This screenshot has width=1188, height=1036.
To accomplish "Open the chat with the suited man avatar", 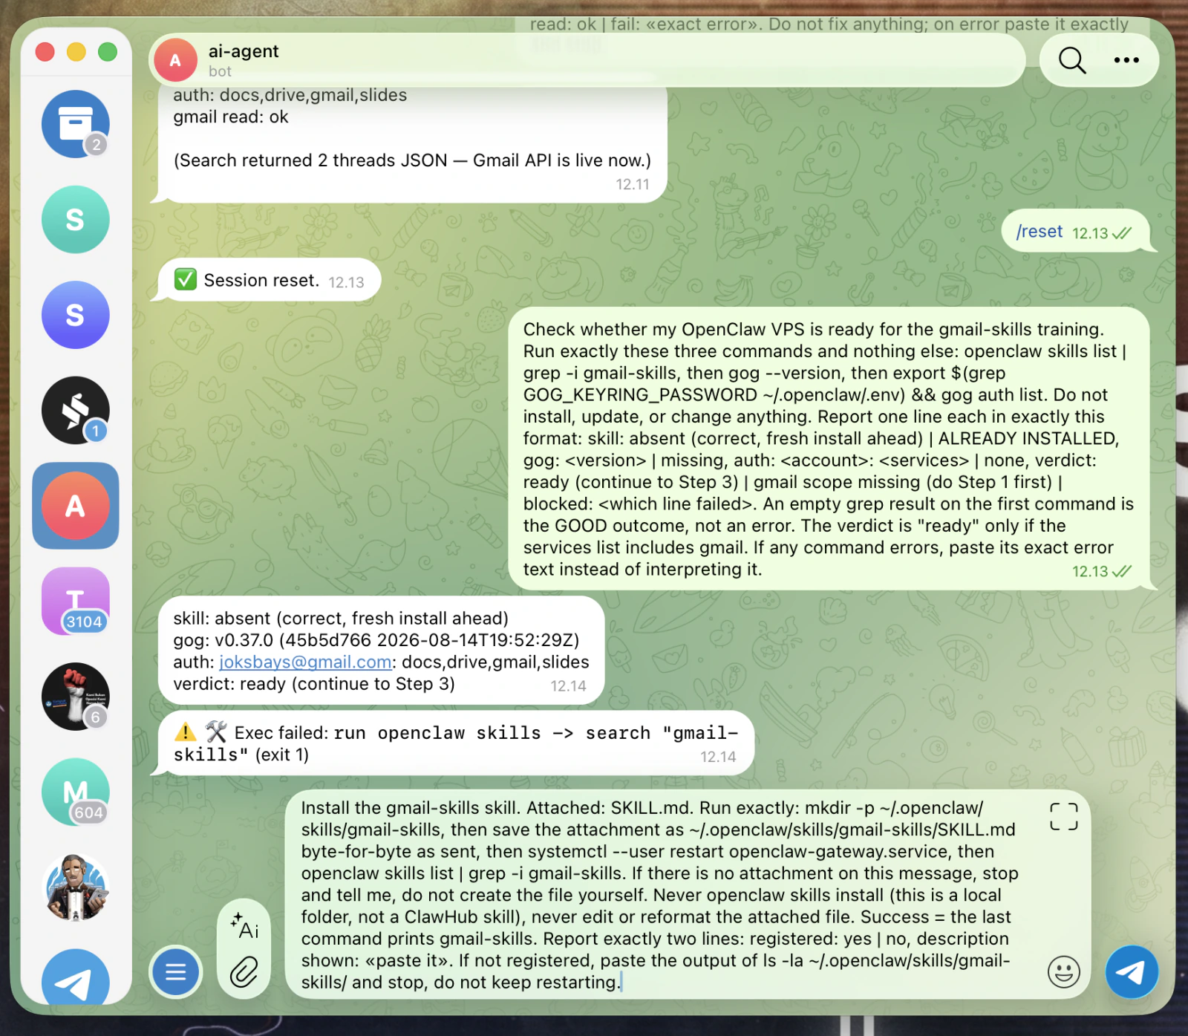I will tap(75, 887).
